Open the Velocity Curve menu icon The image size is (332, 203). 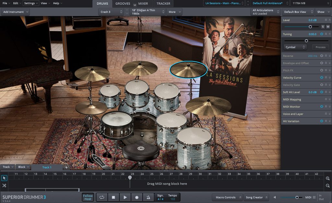coord(326,77)
